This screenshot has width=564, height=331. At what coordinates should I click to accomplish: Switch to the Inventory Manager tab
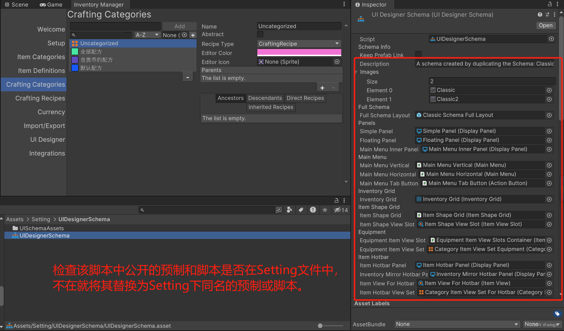point(100,4)
